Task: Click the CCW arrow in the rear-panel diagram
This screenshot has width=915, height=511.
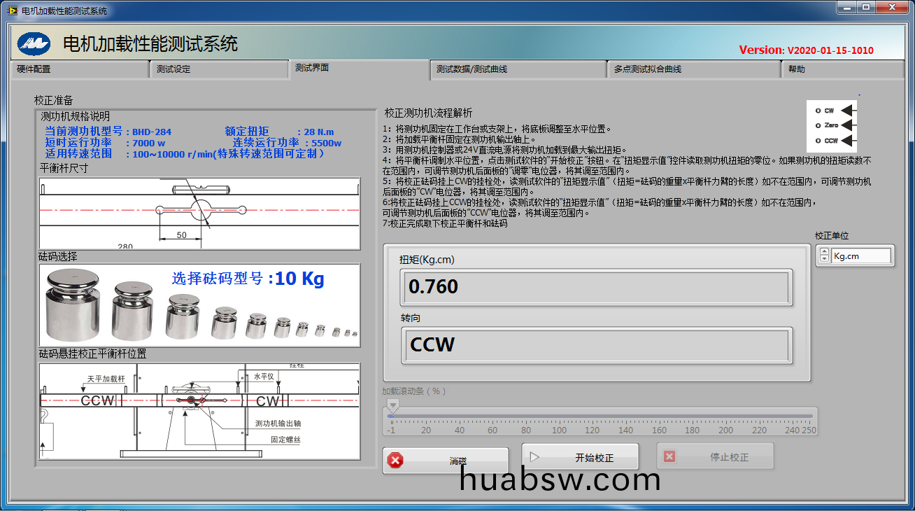Action: (x=848, y=141)
